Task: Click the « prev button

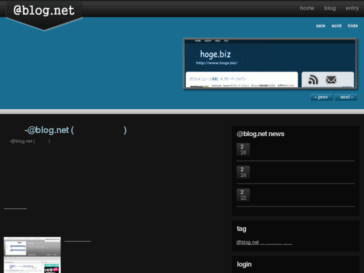Action: (321, 97)
